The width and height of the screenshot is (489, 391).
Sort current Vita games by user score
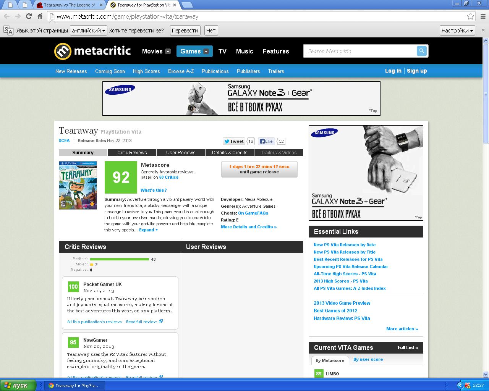[368, 359]
